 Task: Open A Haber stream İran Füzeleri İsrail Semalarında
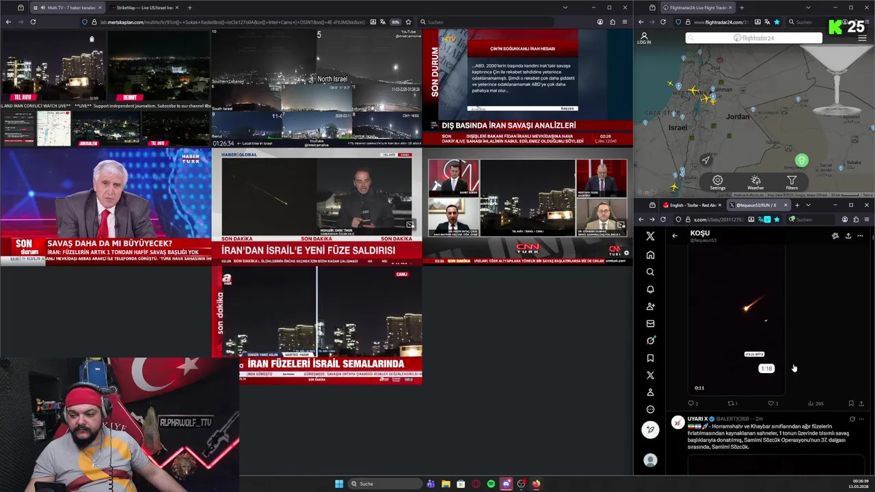click(x=317, y=325)
